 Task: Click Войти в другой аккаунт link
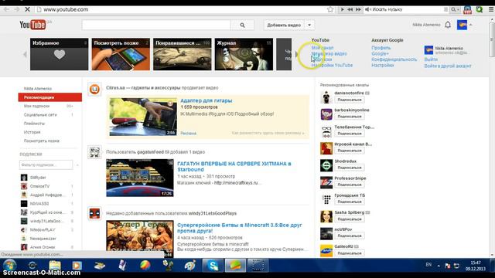pos(448,66)
